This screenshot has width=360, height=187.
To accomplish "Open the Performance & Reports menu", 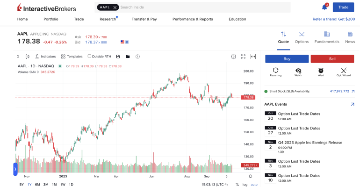I will 193,19.
